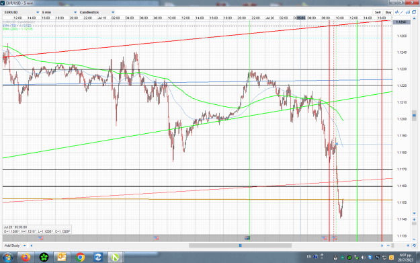
Task: Click the Buy button
Action: tap(388, 12)
